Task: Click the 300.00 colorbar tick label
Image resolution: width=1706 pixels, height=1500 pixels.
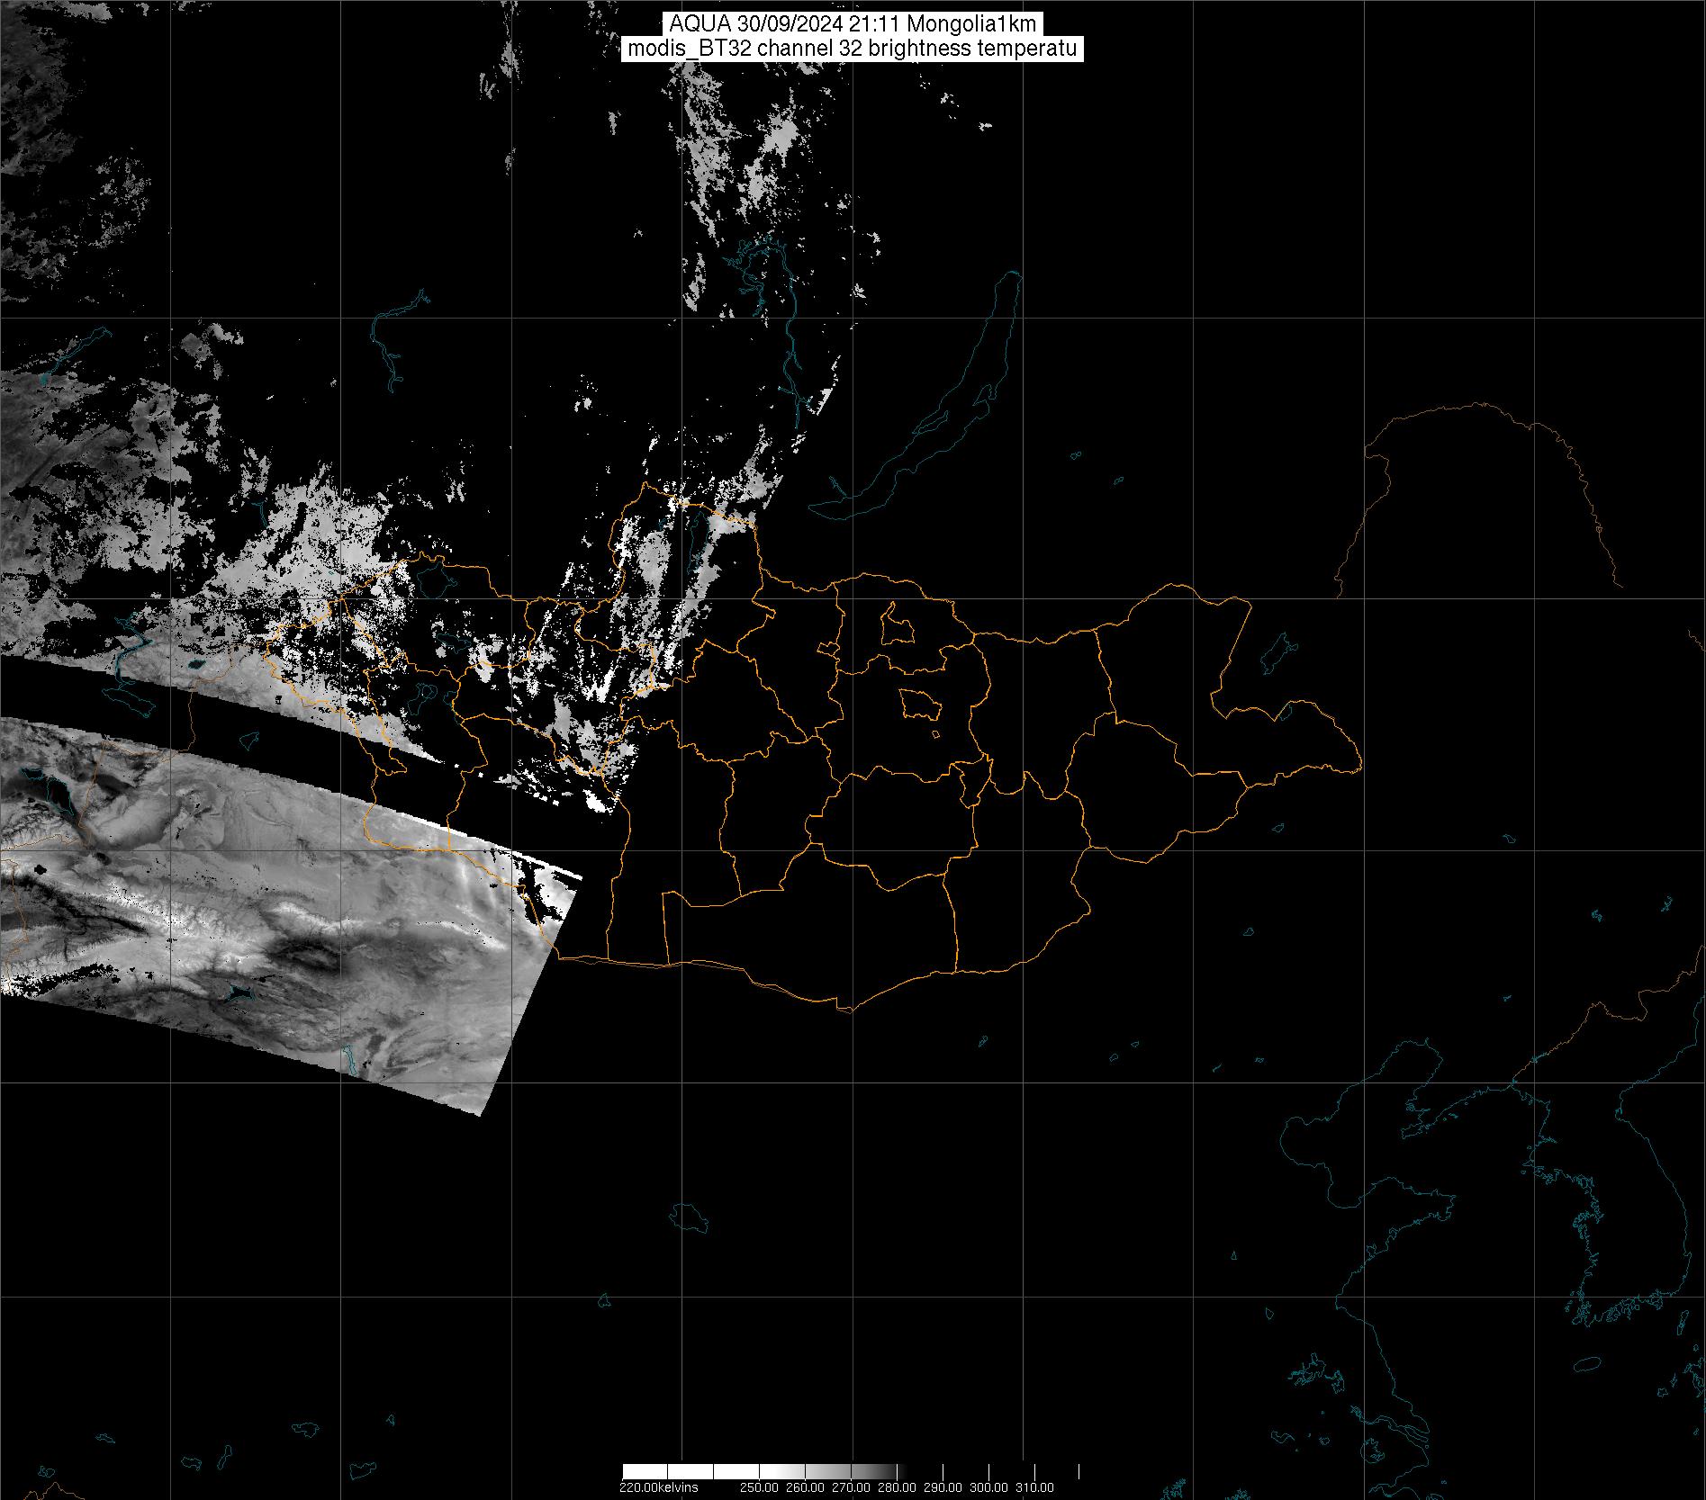Action: pyautogui.click(x=988, y=1487)
